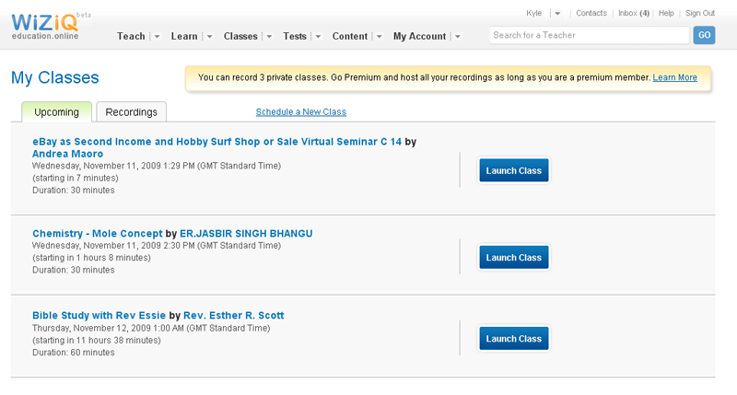This screenshot has height=395, width=737.
Task: Expand the Content menu dropdown arrow
Action: 380,37
